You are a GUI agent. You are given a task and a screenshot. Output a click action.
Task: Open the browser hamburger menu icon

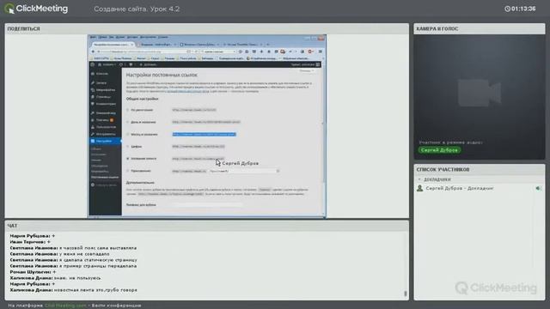[321, 51]
